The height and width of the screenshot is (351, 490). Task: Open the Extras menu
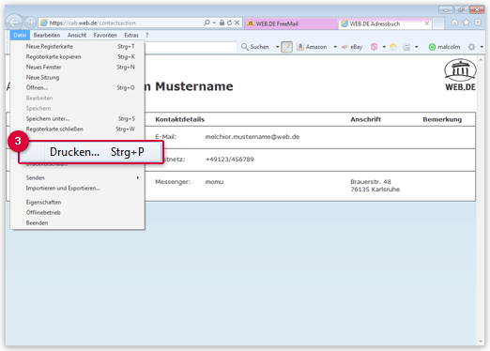point(131,35)
